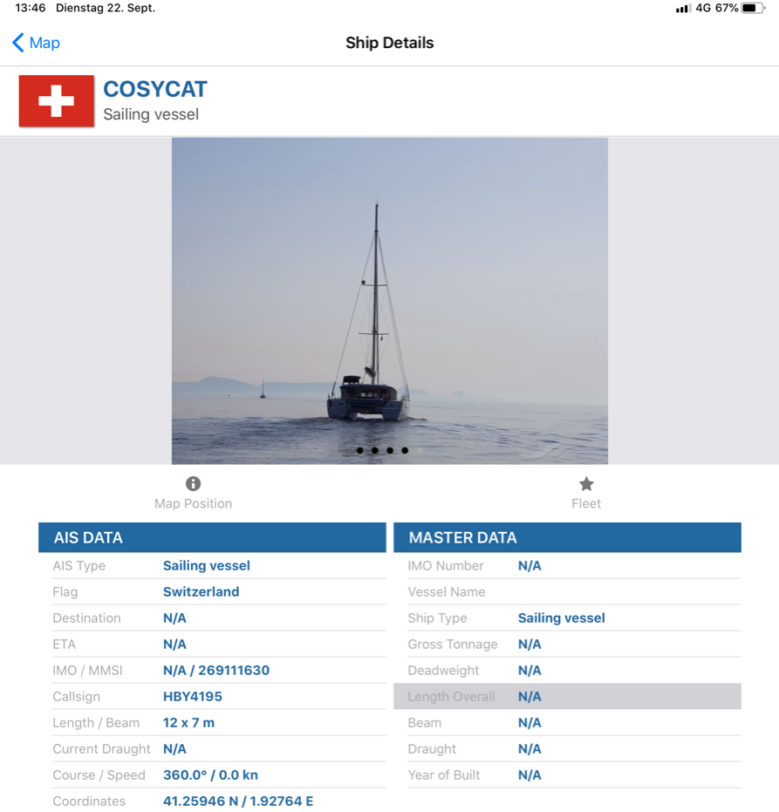The height and width of the screenshot is (812, 779).
Task: Tap the Flag value Switzerland
Action: (x=201, y=592)
